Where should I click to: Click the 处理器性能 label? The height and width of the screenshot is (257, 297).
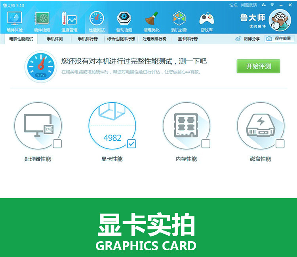pos(38,159)
